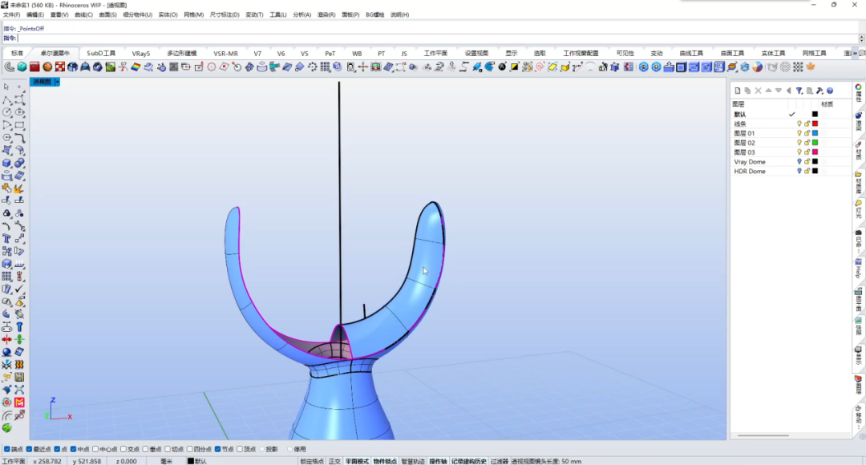
Task: Toggle lock icon of 图层 02
Action: pos(807,143)
